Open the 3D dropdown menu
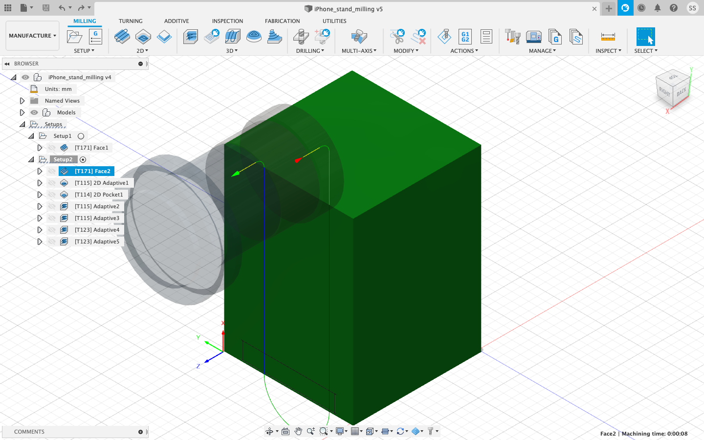This screenshot has height=440, width=704. click(x=232, y=51)
